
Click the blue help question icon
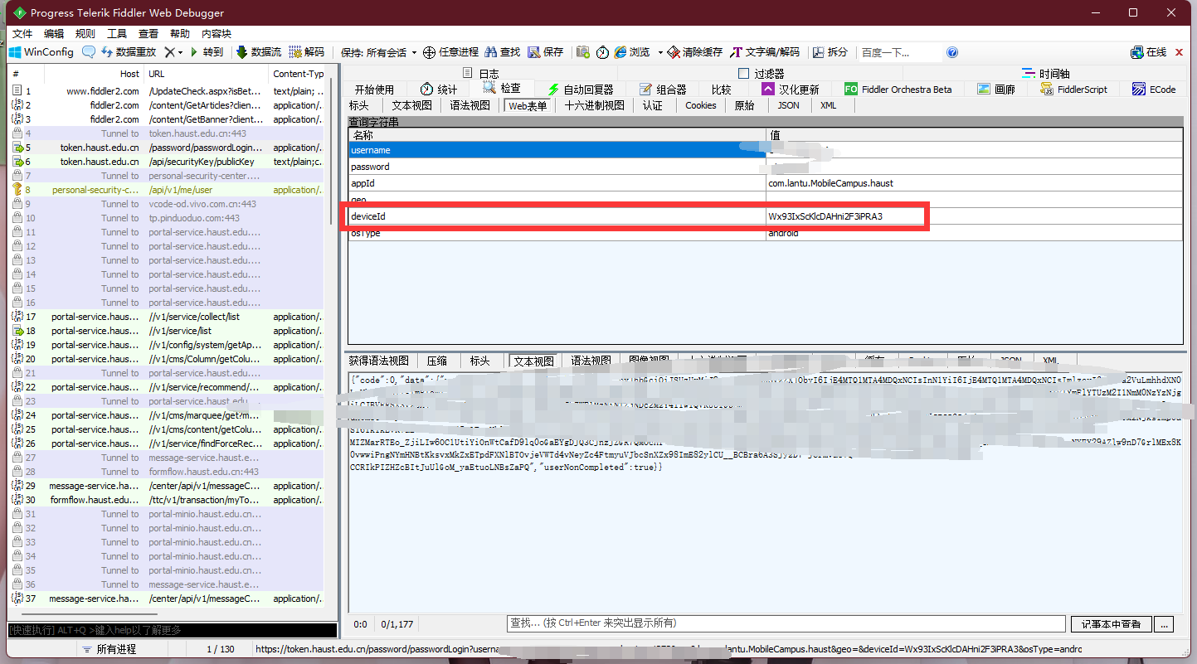tap(952, 52)
